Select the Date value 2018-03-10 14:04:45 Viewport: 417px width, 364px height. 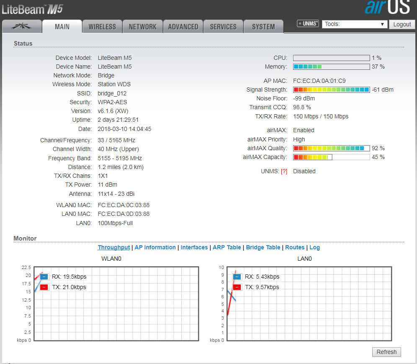124,129
